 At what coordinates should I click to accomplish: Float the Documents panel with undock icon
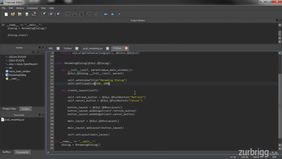[x=39, y=115]
